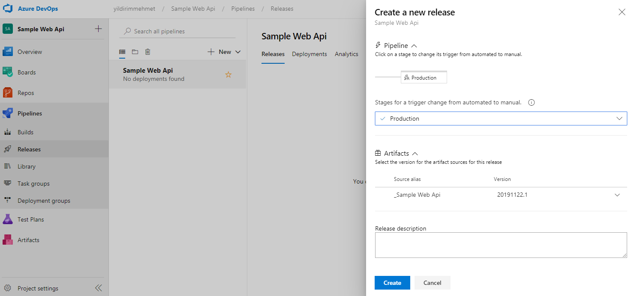Select the Sample Web Api pipeline row

(177, 74)
